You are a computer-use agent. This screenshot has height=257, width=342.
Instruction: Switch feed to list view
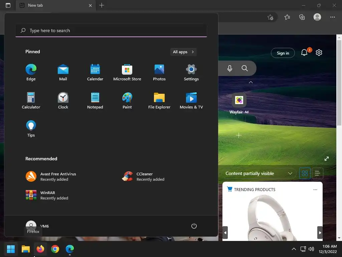point(317,174)
